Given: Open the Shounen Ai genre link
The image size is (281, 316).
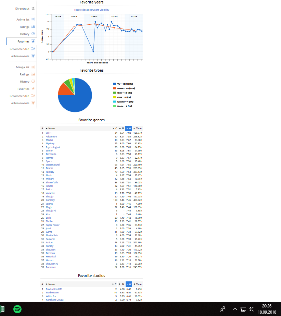Looking at the screenshot, I should coord(52,264).
